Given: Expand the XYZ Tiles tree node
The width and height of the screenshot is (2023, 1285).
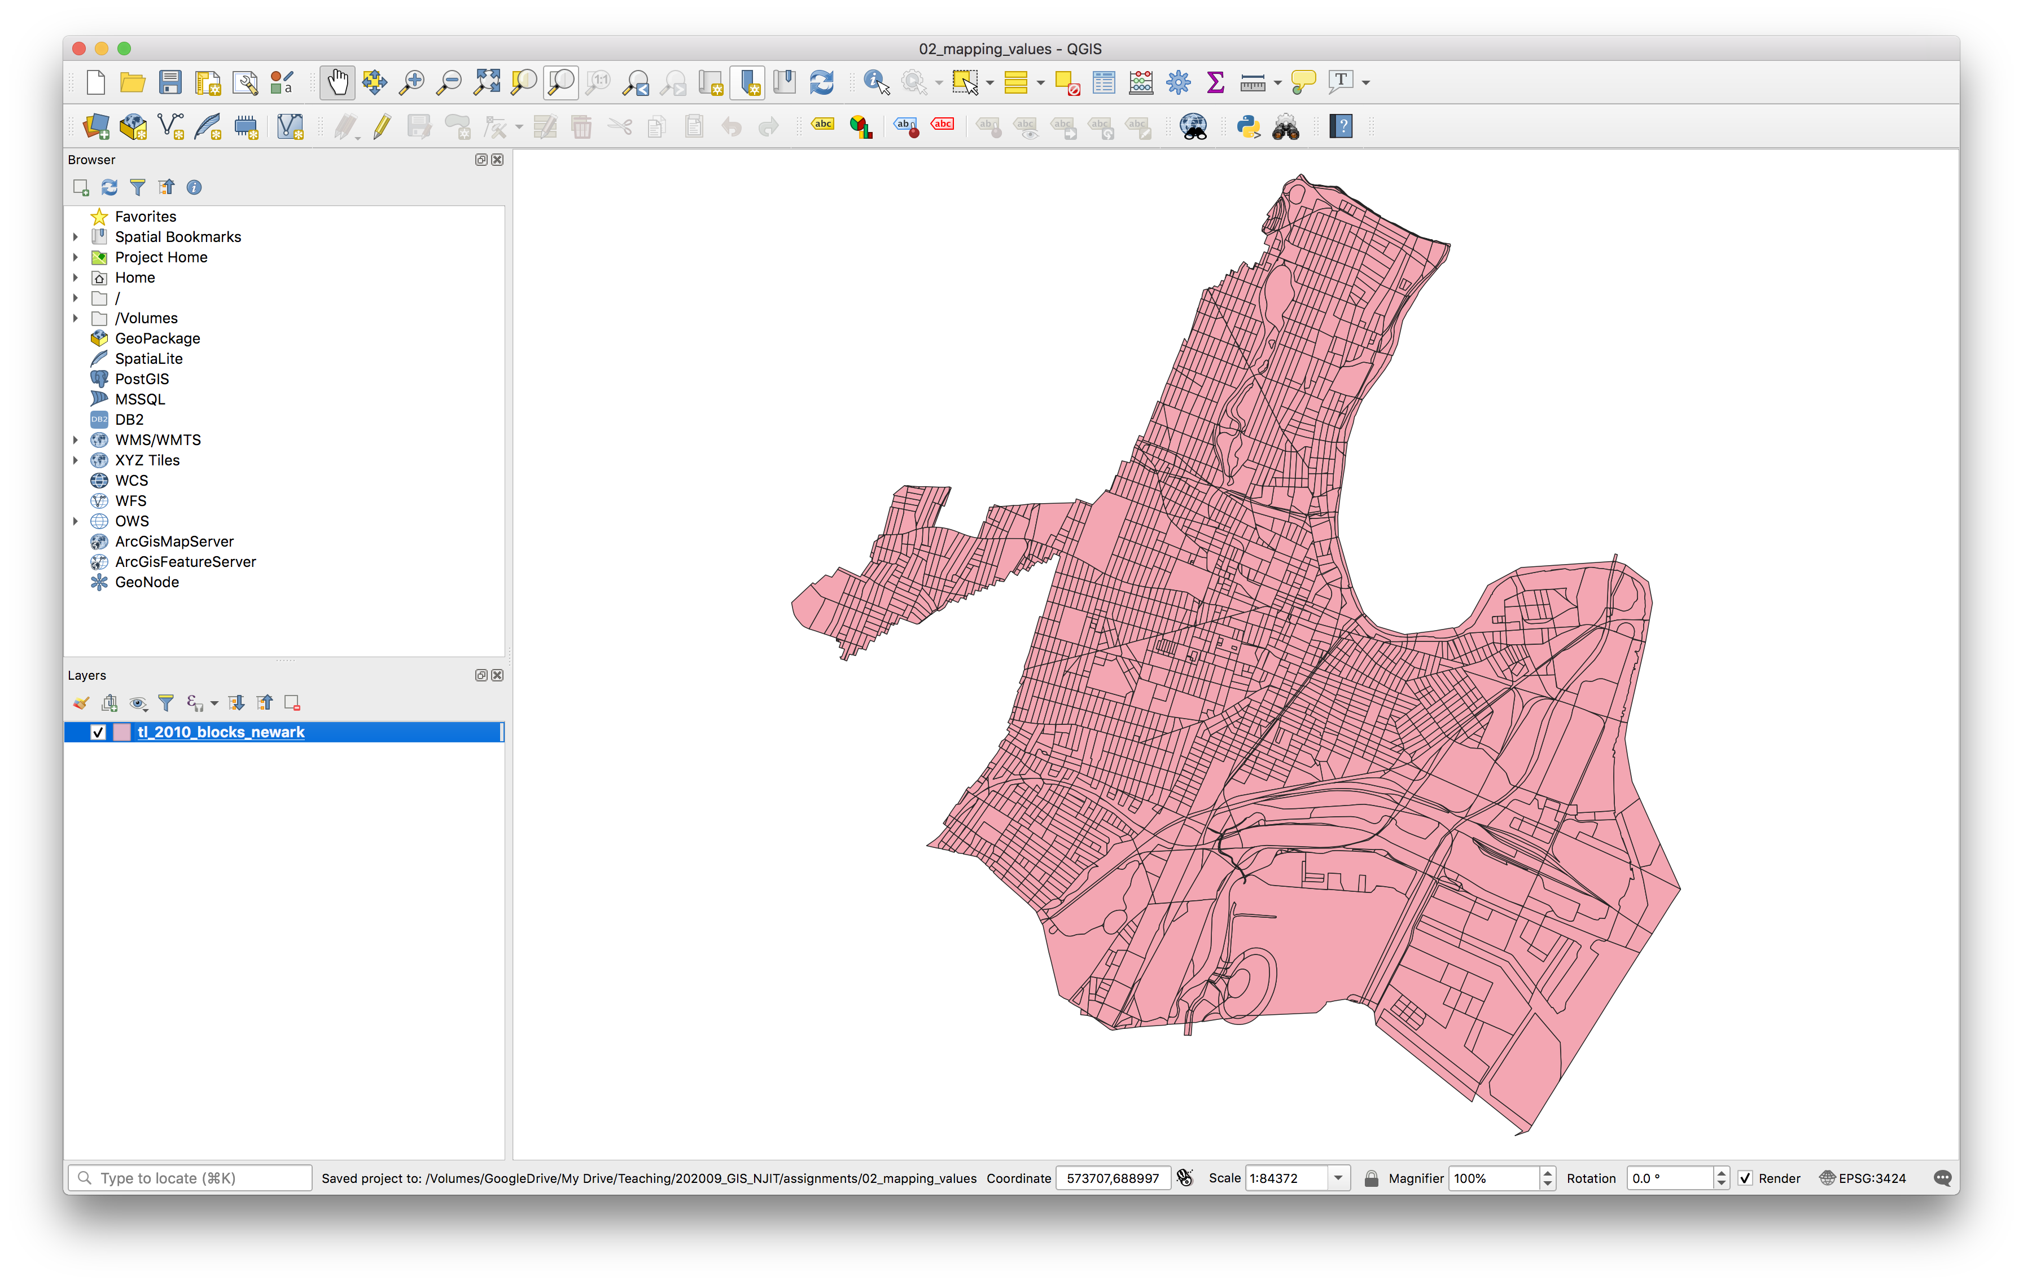Looking at the screenshot, I should coord(76,460).
